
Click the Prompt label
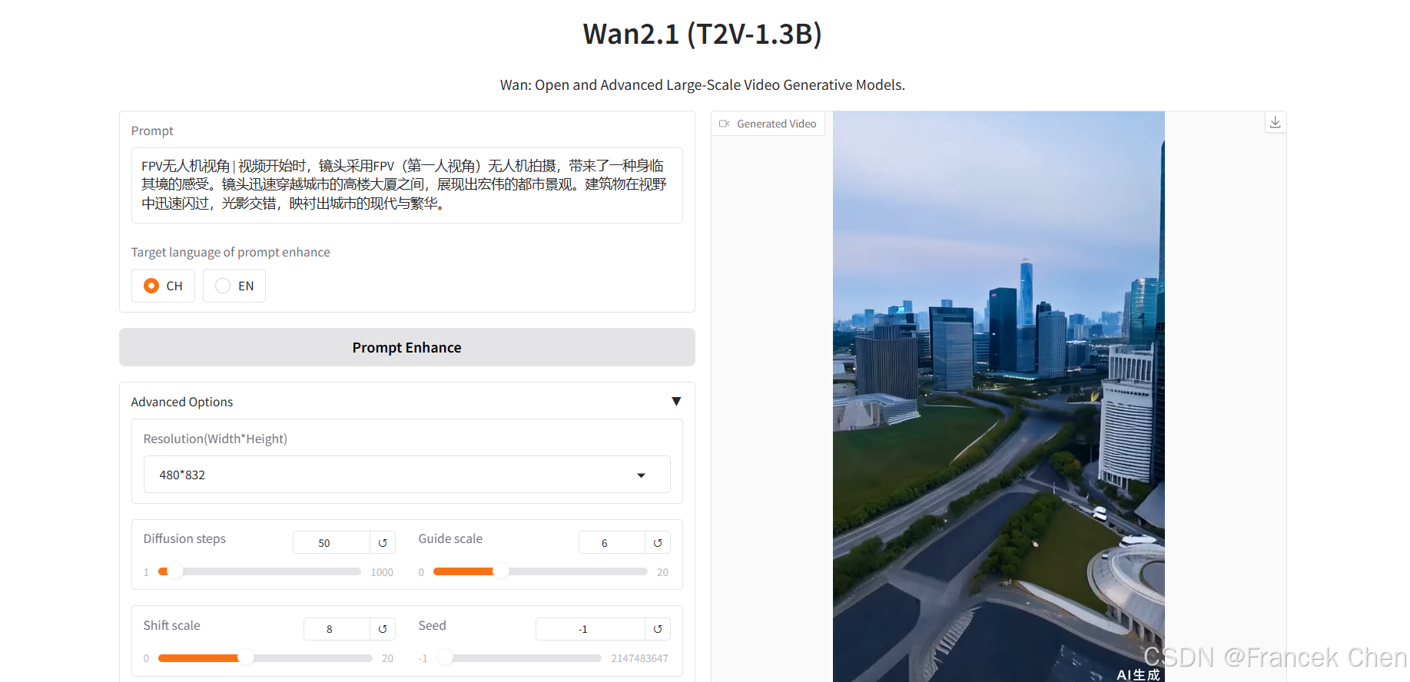152,131
